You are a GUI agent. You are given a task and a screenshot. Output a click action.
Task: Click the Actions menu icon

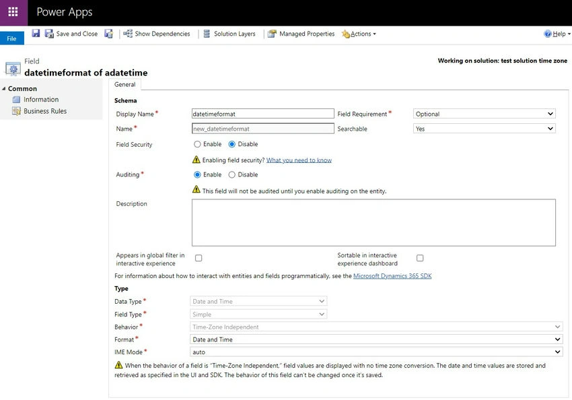click(x=345, y=34)
